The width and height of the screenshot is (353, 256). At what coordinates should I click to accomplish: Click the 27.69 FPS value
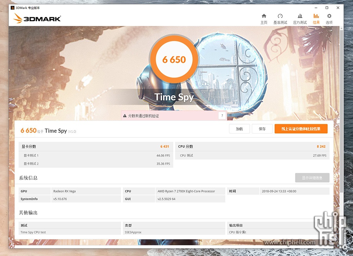click(320, 155)
